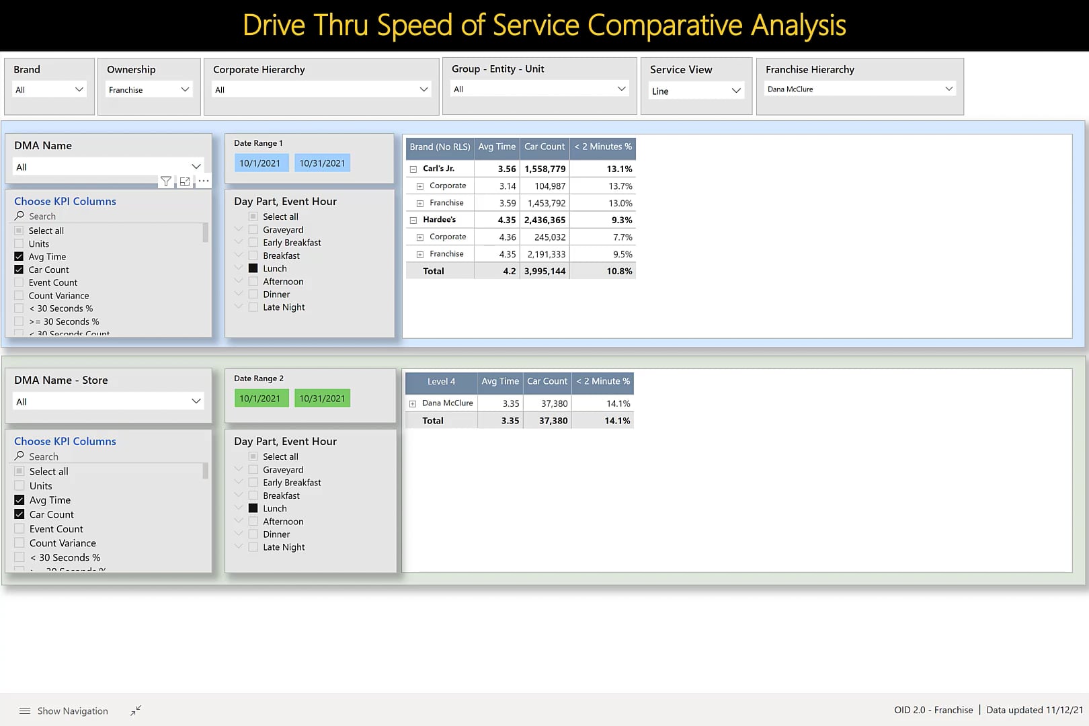The image size is (1089, 726).
Task: Enable Breakfast in the lower Day Part panel
Action: pyautogui.click(x=253, y=495)
